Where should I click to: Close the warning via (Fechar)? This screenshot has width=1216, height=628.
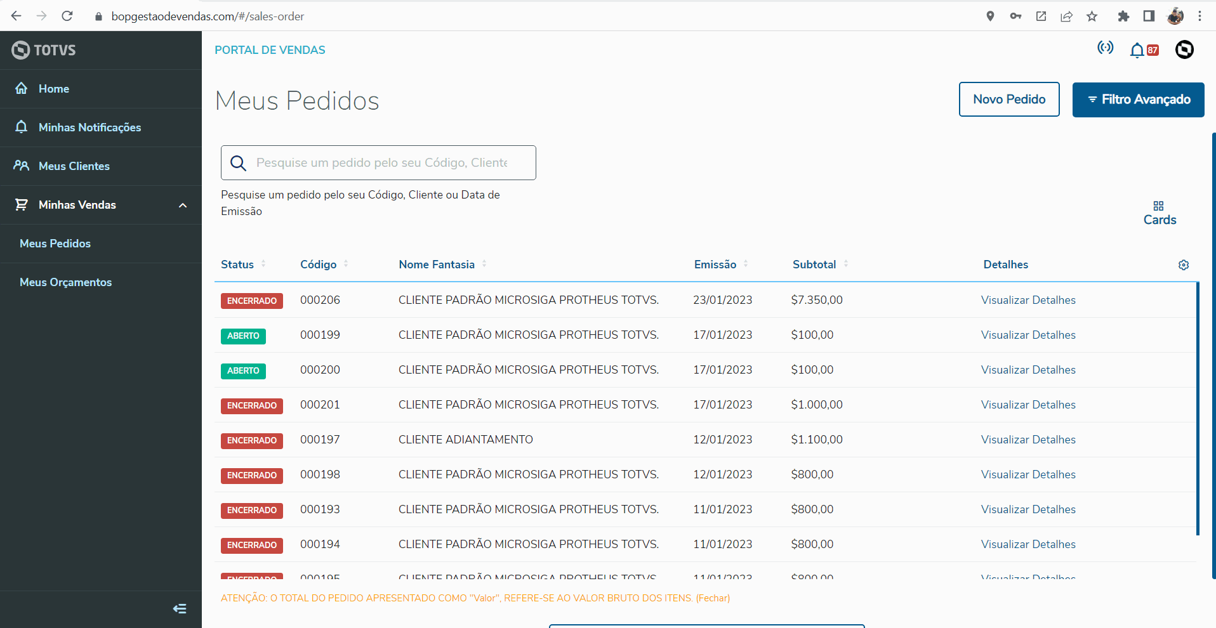point(713,598)
